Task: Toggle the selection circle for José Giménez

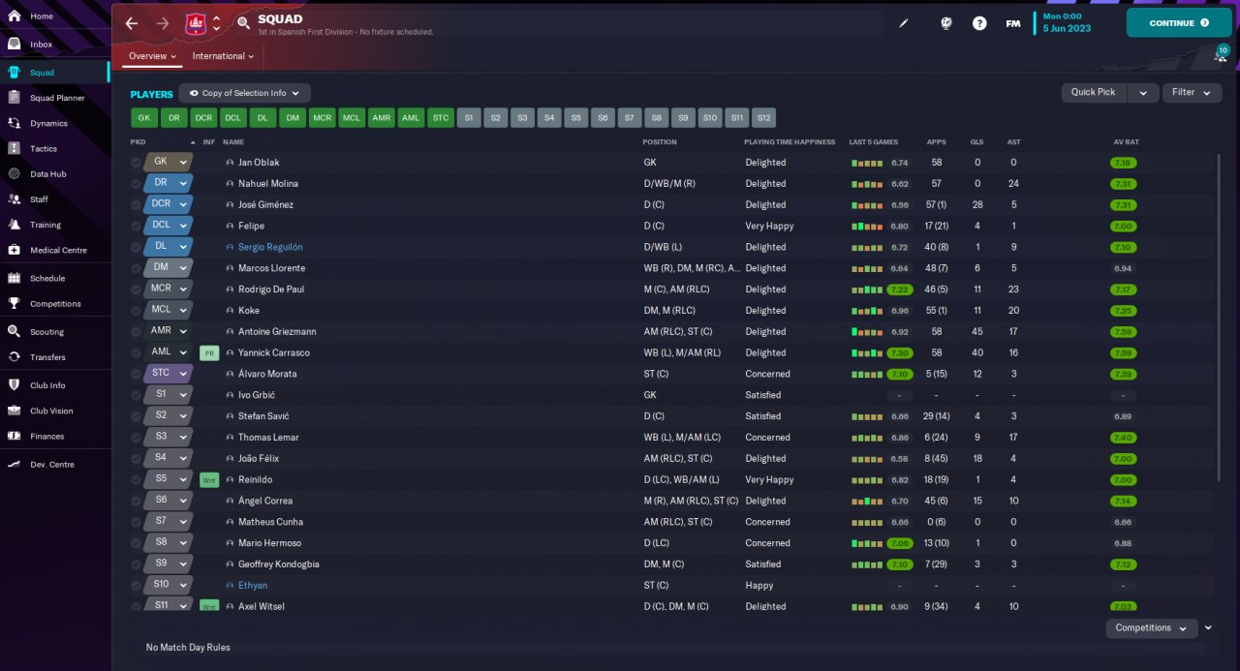Action: click(136, 205)
